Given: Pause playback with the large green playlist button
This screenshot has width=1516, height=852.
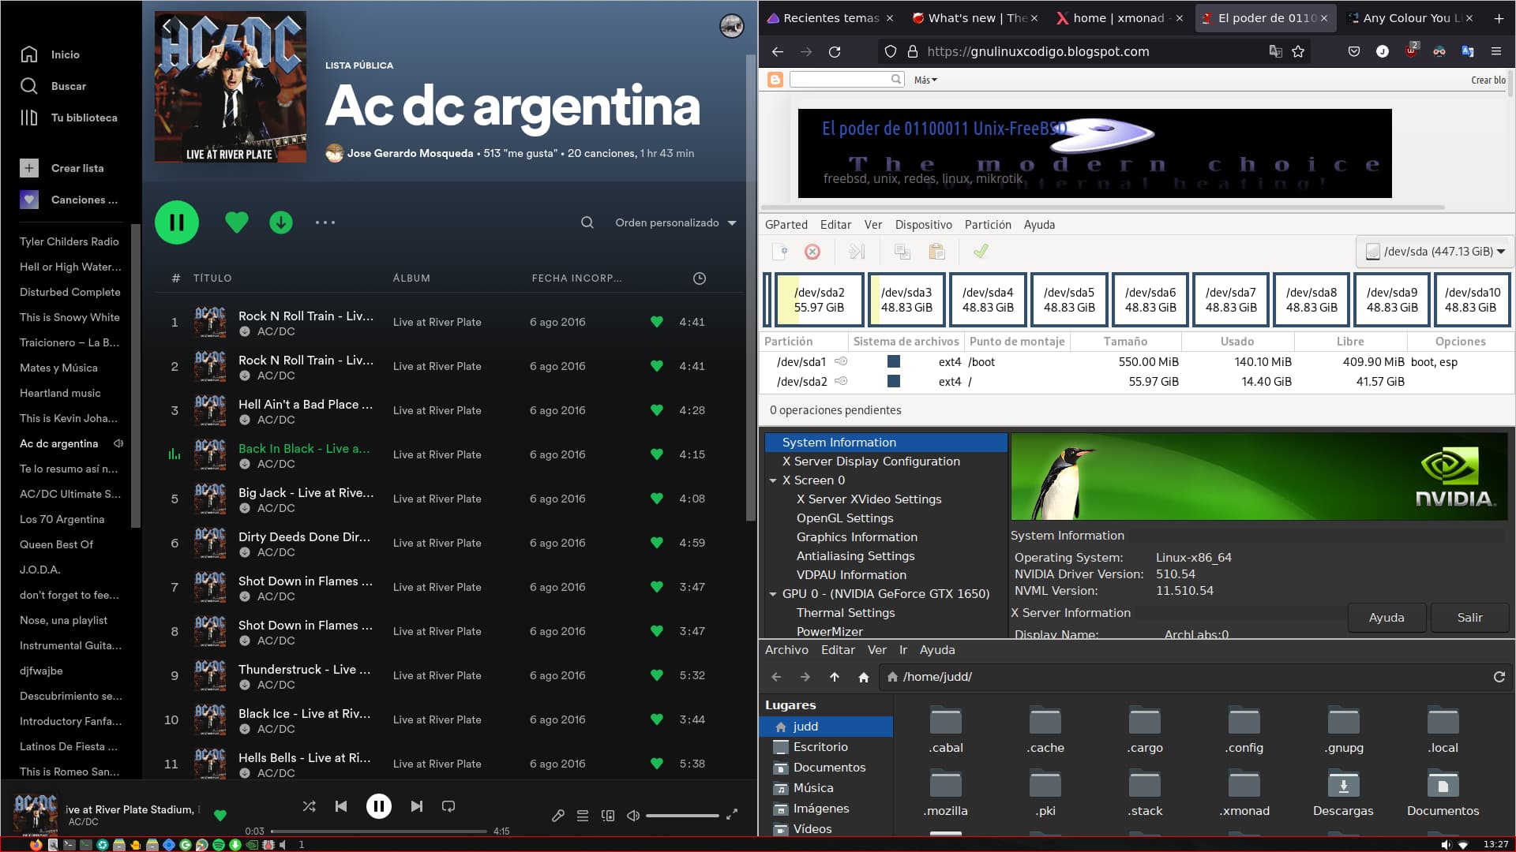Looking at the screenshot, I should click(x=177, y=222).
